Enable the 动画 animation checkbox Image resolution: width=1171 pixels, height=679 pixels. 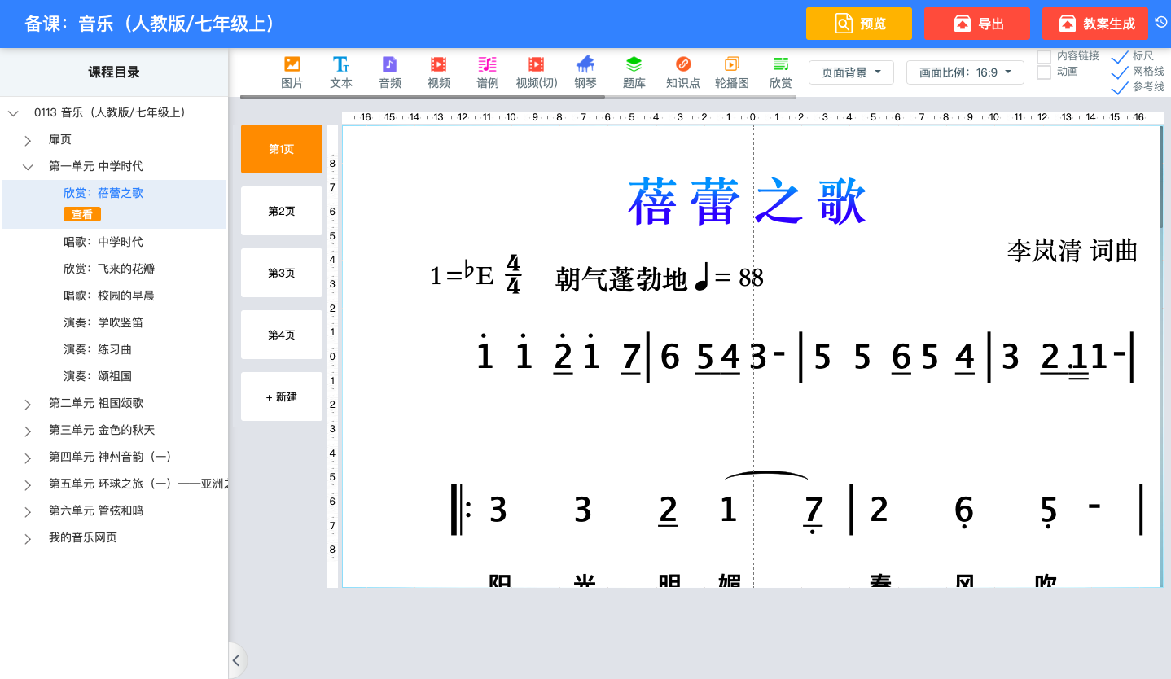click(1044, 72)
